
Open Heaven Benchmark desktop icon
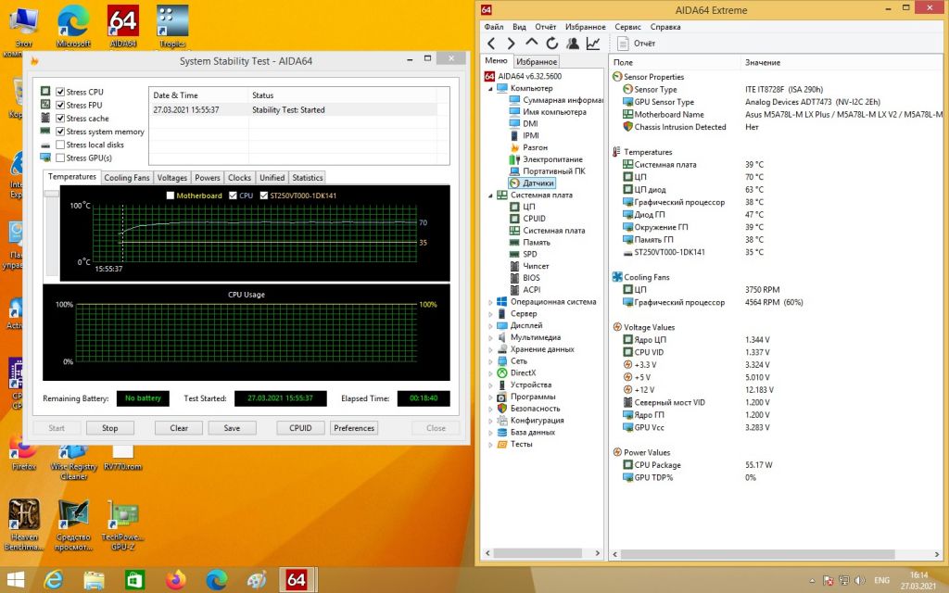[24, 524]
